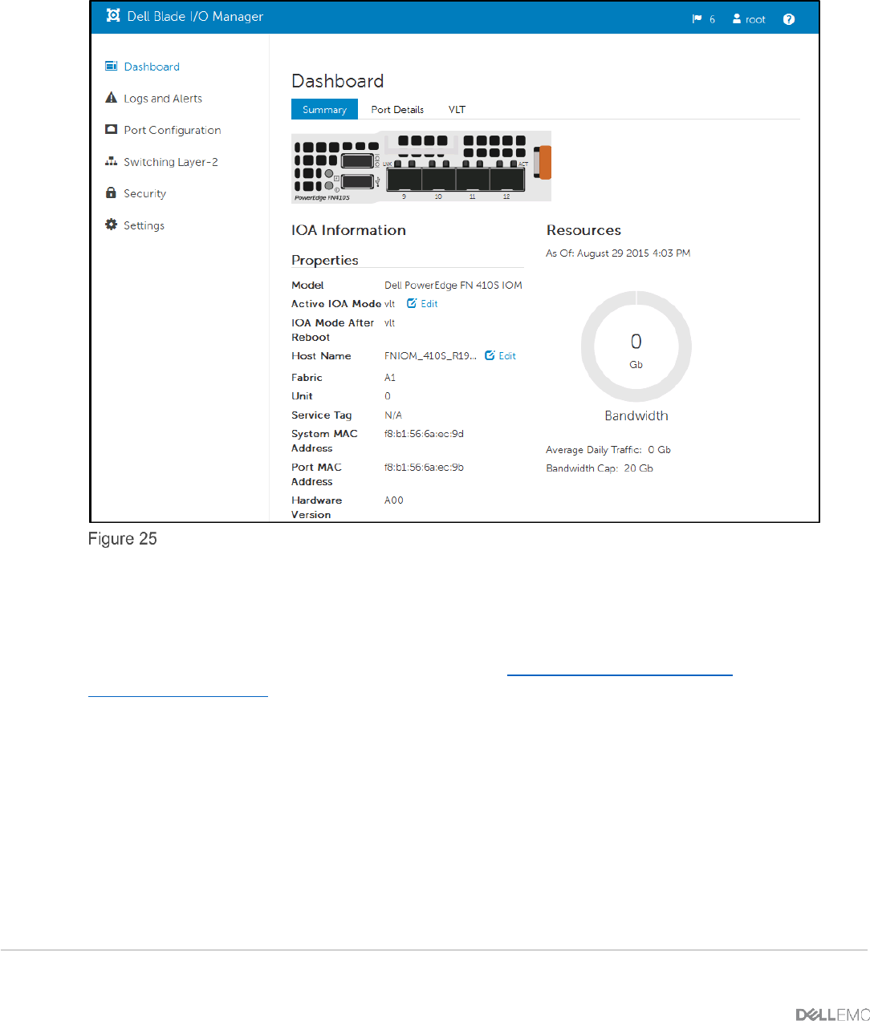Select the Summary tab
Image resolution: width=870 pixels, height=1021 pixels.
(x=324, y=109)
